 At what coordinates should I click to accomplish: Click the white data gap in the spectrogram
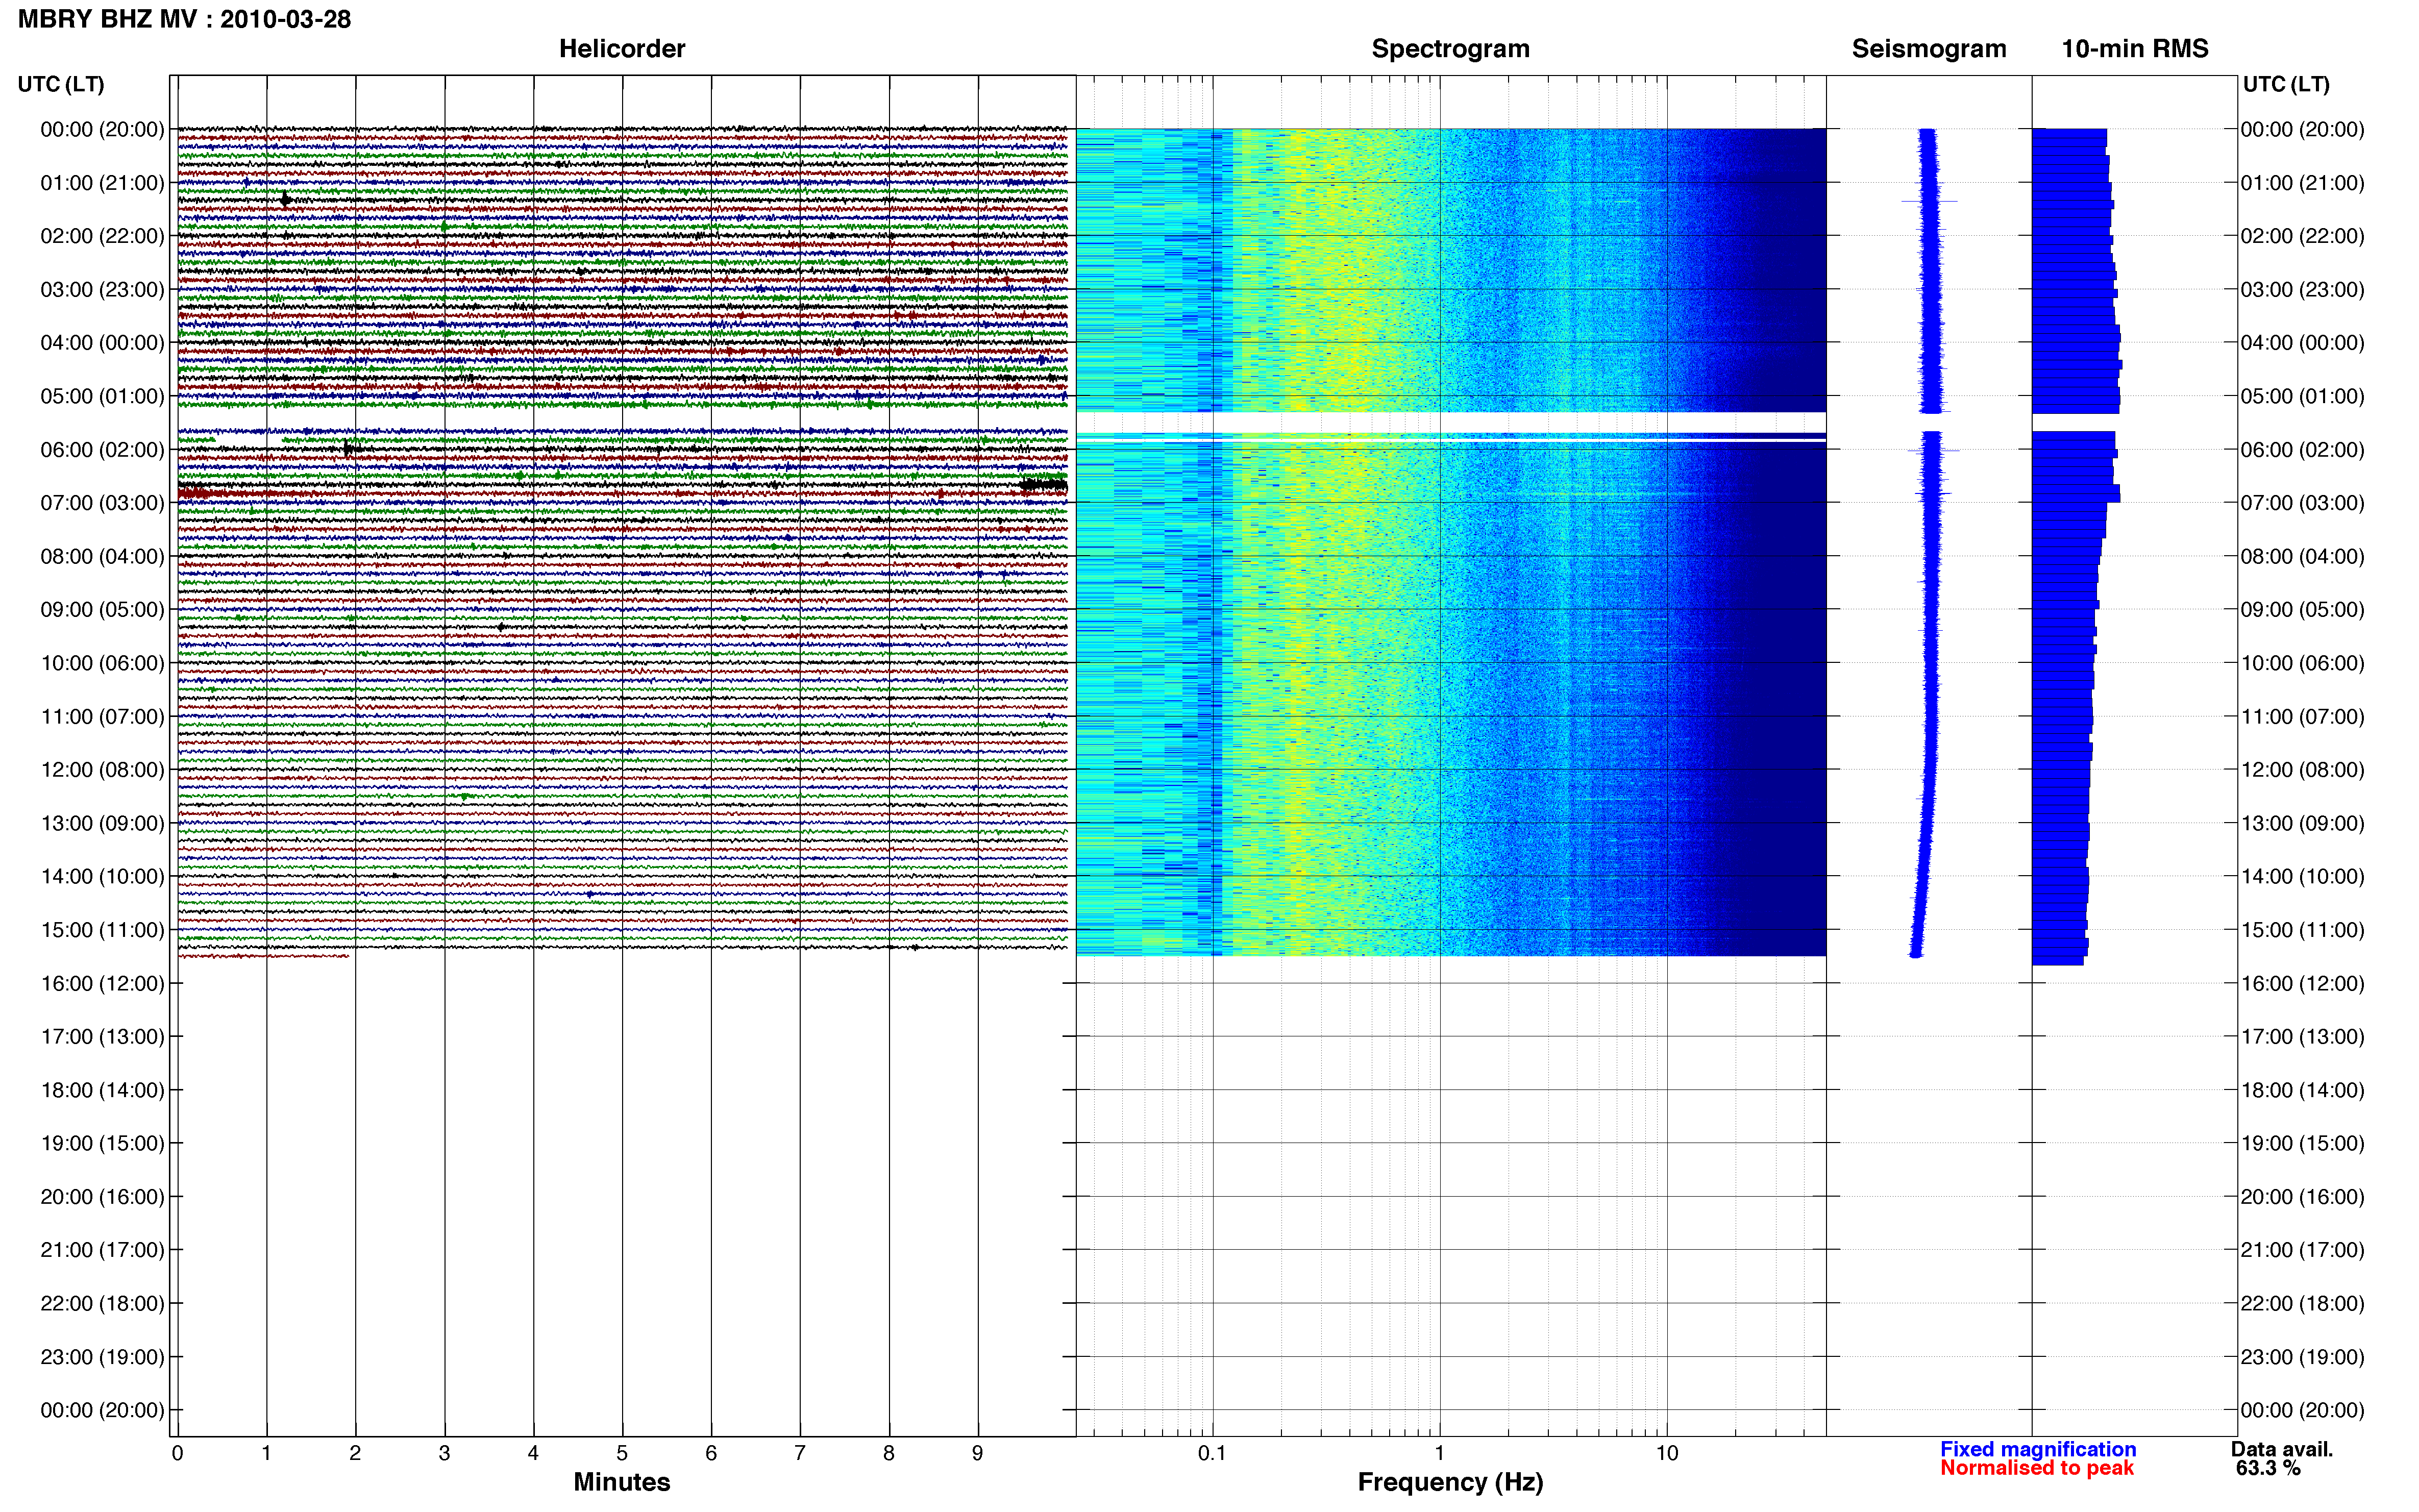coord(1450,422)
